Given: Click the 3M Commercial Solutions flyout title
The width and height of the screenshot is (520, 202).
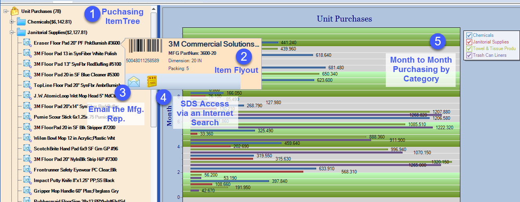Looking at the screenshot, I should click(214, 44).
